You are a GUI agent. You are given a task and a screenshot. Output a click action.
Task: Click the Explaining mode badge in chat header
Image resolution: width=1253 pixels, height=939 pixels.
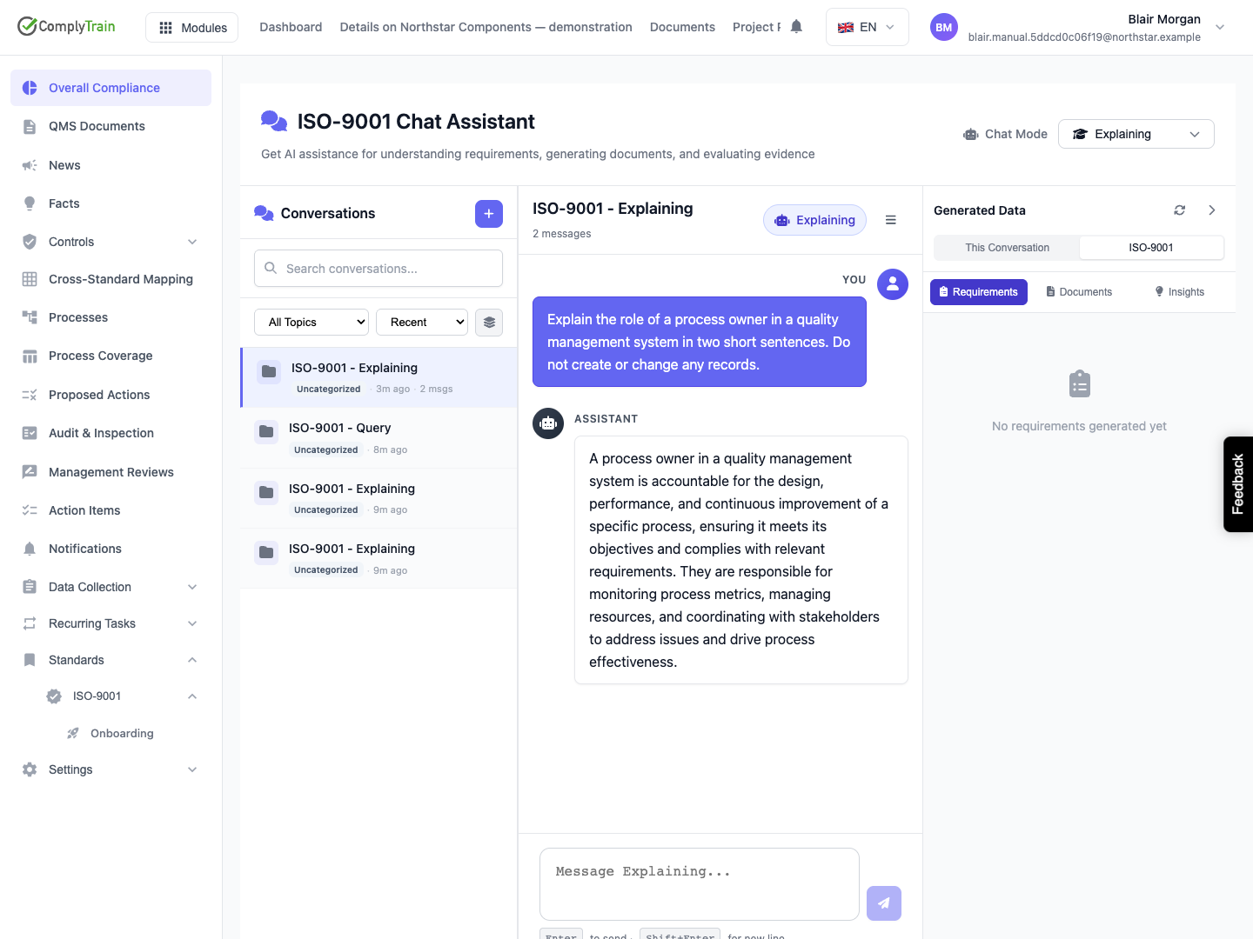pyautogui.click(x=815, y=220)
